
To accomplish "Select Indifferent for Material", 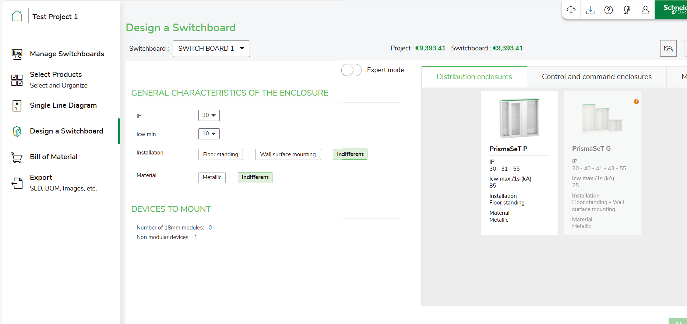I will 255,177.
